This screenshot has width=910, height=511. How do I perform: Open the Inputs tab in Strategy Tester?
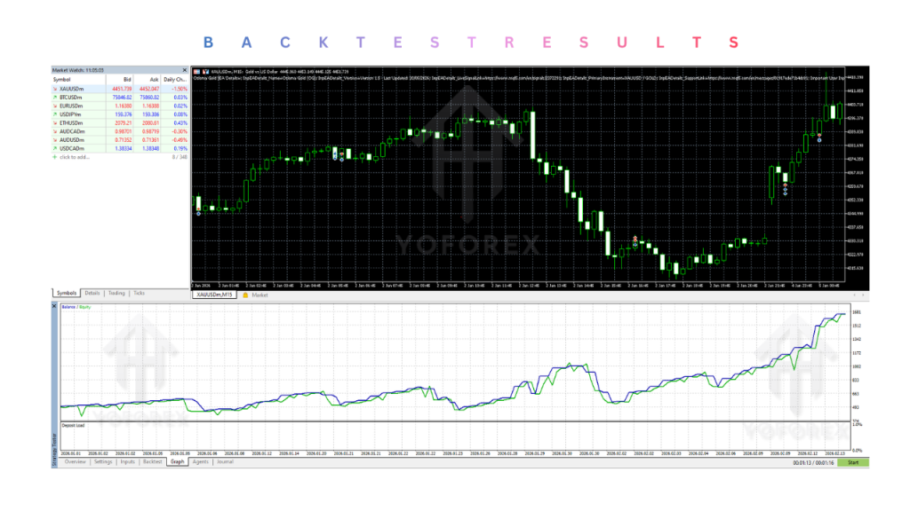128,461
